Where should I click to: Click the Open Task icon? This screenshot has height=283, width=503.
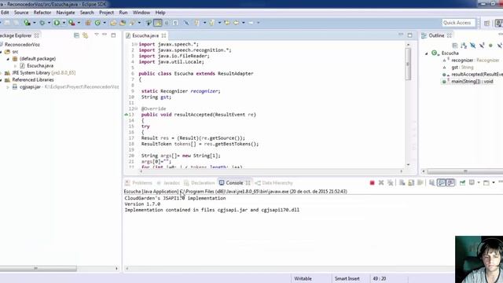pyautogui.click(x=123, y=23)
